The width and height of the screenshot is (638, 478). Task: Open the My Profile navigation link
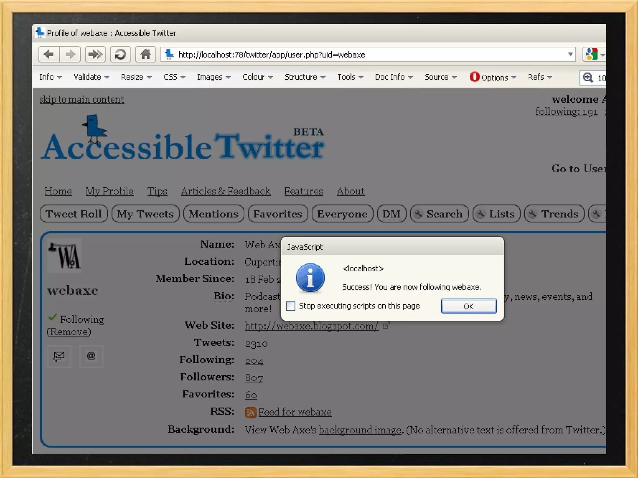(109, 191)
